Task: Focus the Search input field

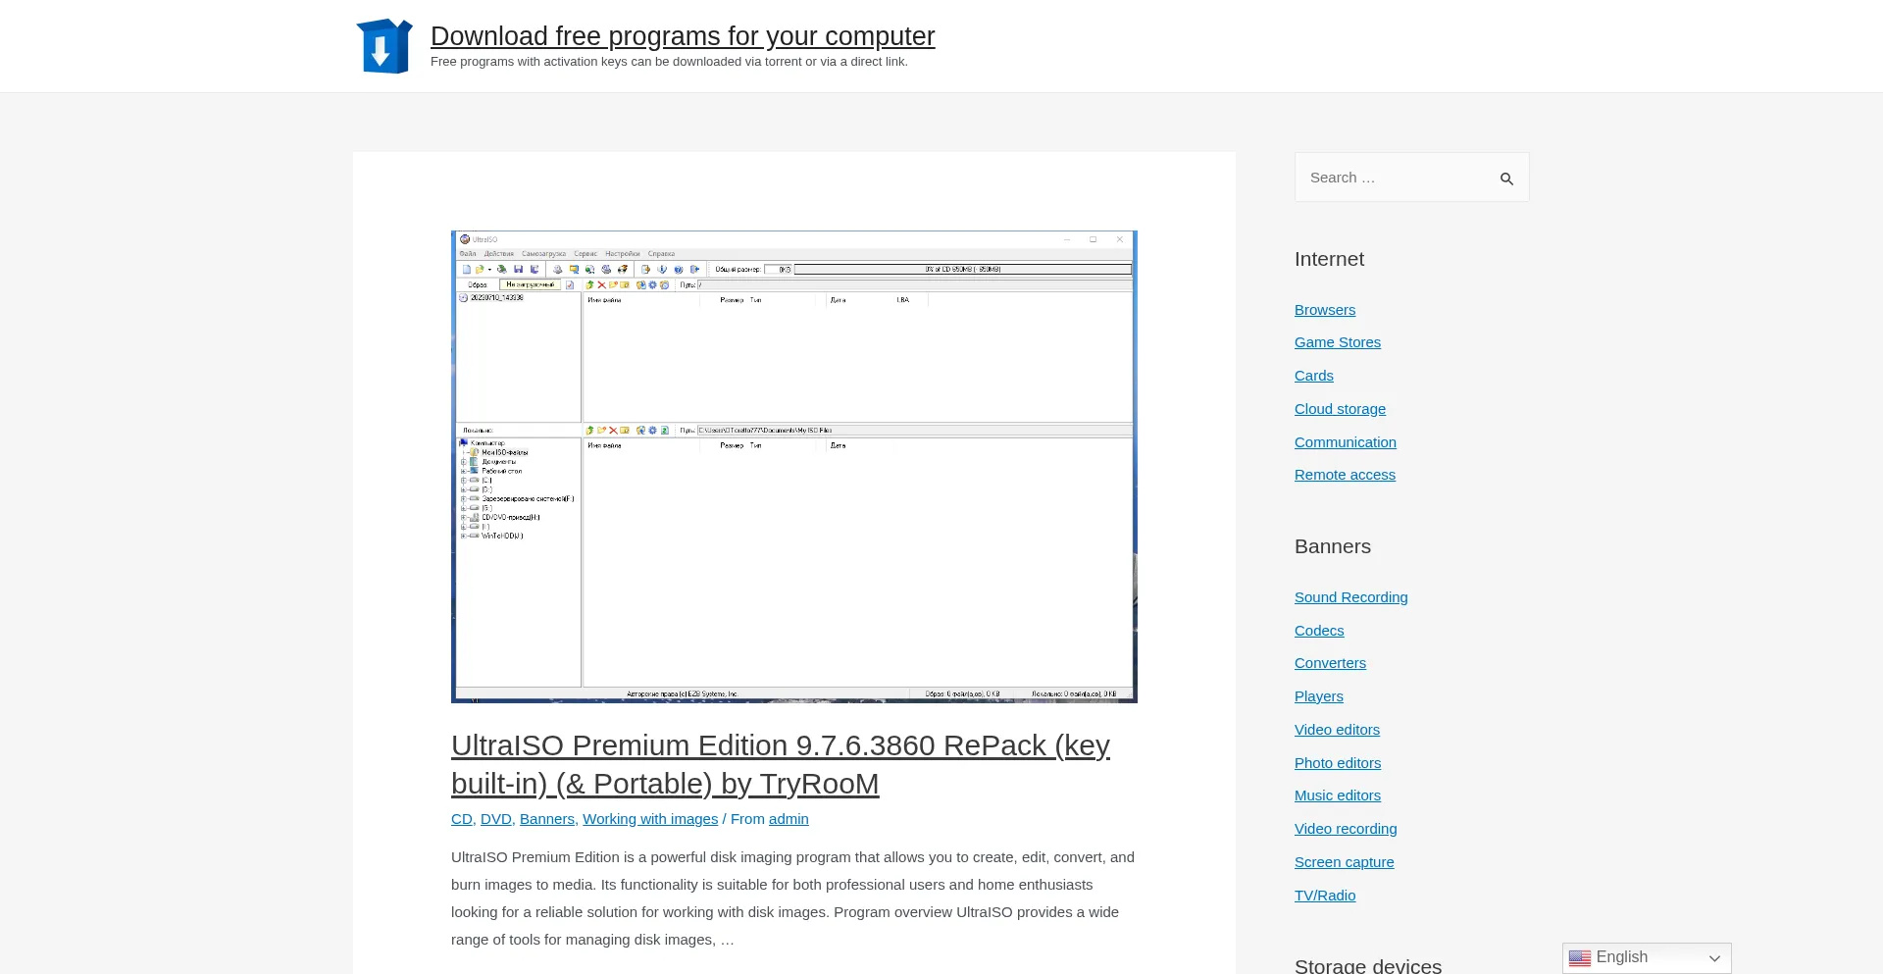Action: (1393, 178)
